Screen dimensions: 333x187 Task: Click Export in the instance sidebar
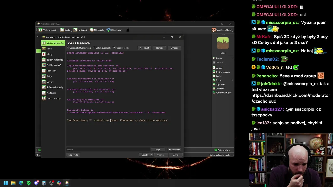pos(217,80)
